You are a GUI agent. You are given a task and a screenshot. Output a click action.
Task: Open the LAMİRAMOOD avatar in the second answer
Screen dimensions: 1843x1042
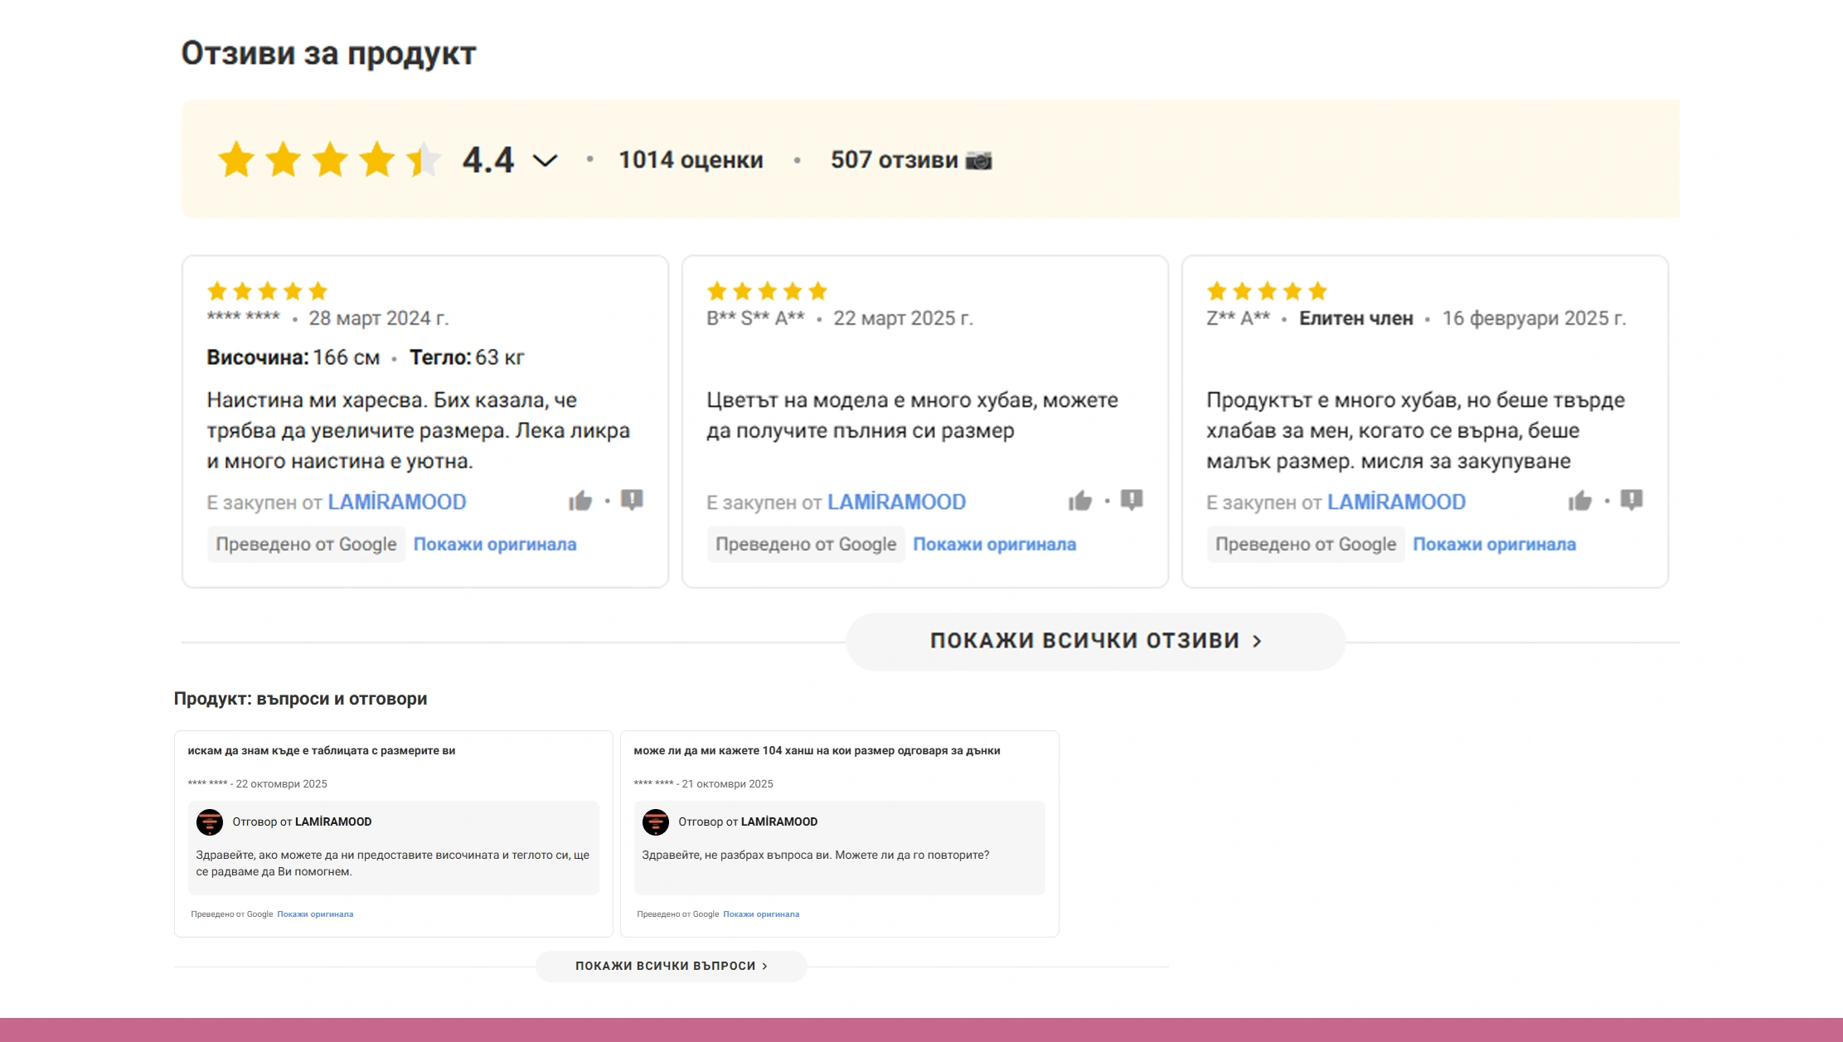coord(656,821)
